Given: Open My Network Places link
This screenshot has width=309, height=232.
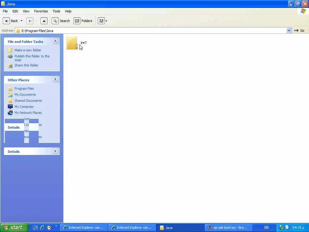Looking at the screenshot, I should click(x=28, y=113).
